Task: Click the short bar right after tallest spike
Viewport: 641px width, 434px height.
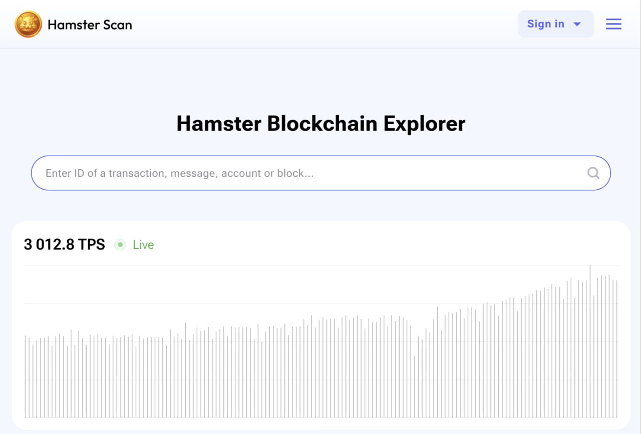Action: click(594, 355)
